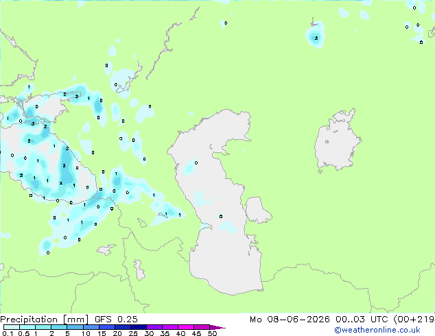Pick the 40–45 mm magenta legend swatch

[x=186, y=327]
